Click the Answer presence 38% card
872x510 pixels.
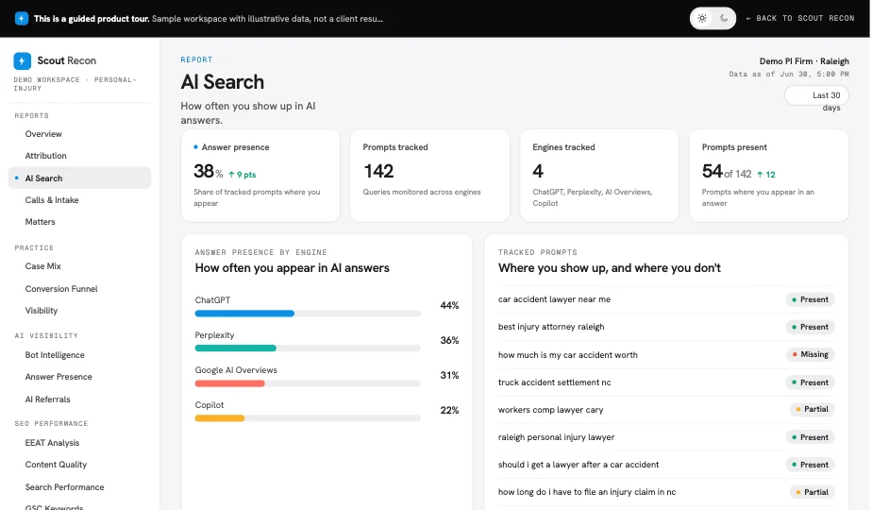[x=260, y=176]
